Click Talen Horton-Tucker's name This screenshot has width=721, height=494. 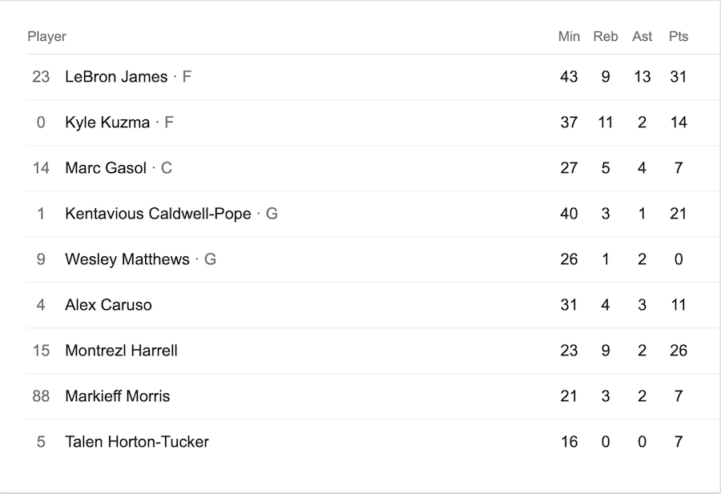pos(137,442)
